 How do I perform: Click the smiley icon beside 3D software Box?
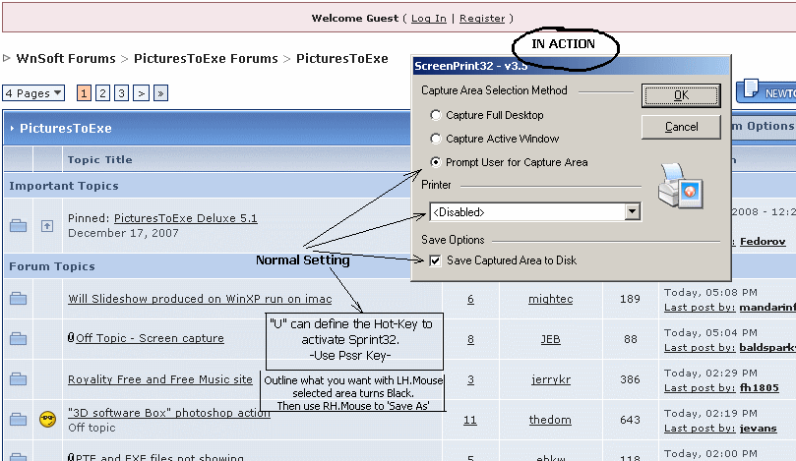pos(46,420)
